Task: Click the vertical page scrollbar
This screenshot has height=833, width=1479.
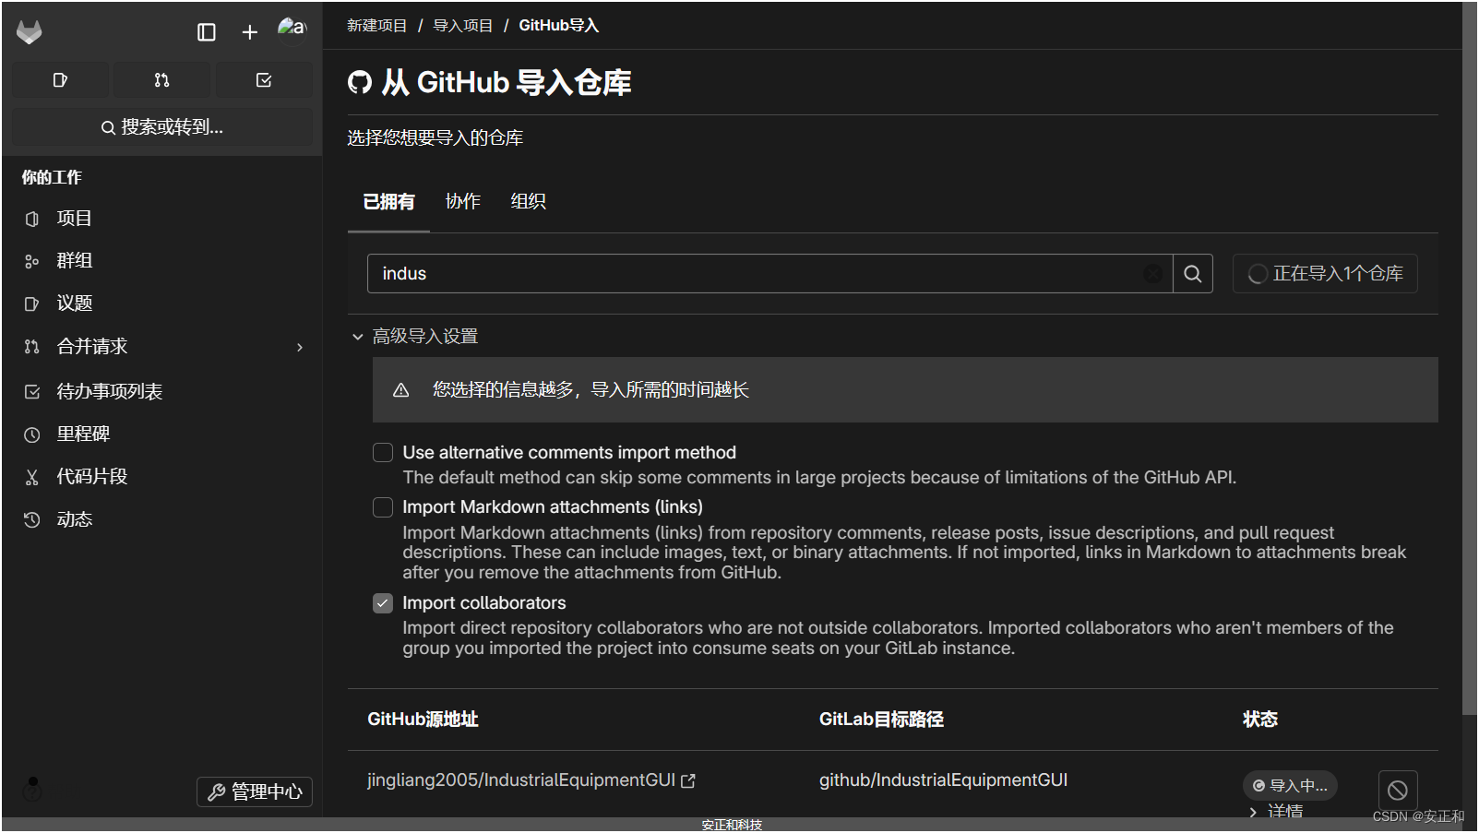Action: pos(1470,358)
